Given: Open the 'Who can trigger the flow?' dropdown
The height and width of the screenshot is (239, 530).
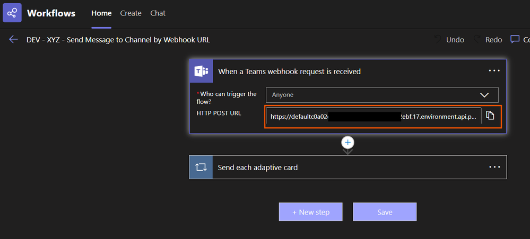Looking at the screenshot, I should coord(382,95).
